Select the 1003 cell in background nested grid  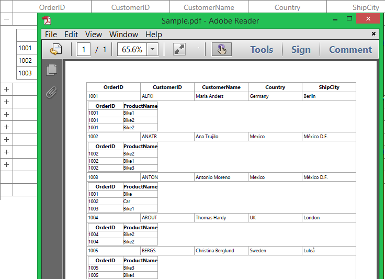pyautogui.click(x=27, y=73)
